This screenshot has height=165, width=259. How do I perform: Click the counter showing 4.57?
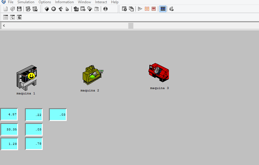click(x=9, y=114)
